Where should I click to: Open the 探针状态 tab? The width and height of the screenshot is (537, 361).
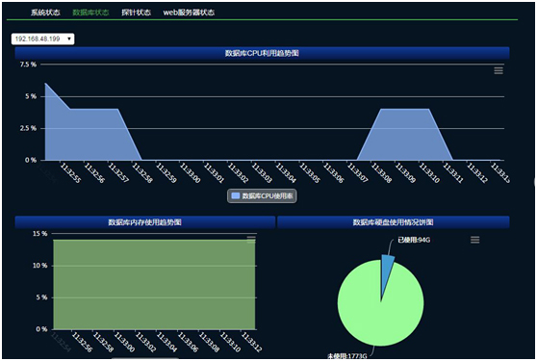coord(136,13)
